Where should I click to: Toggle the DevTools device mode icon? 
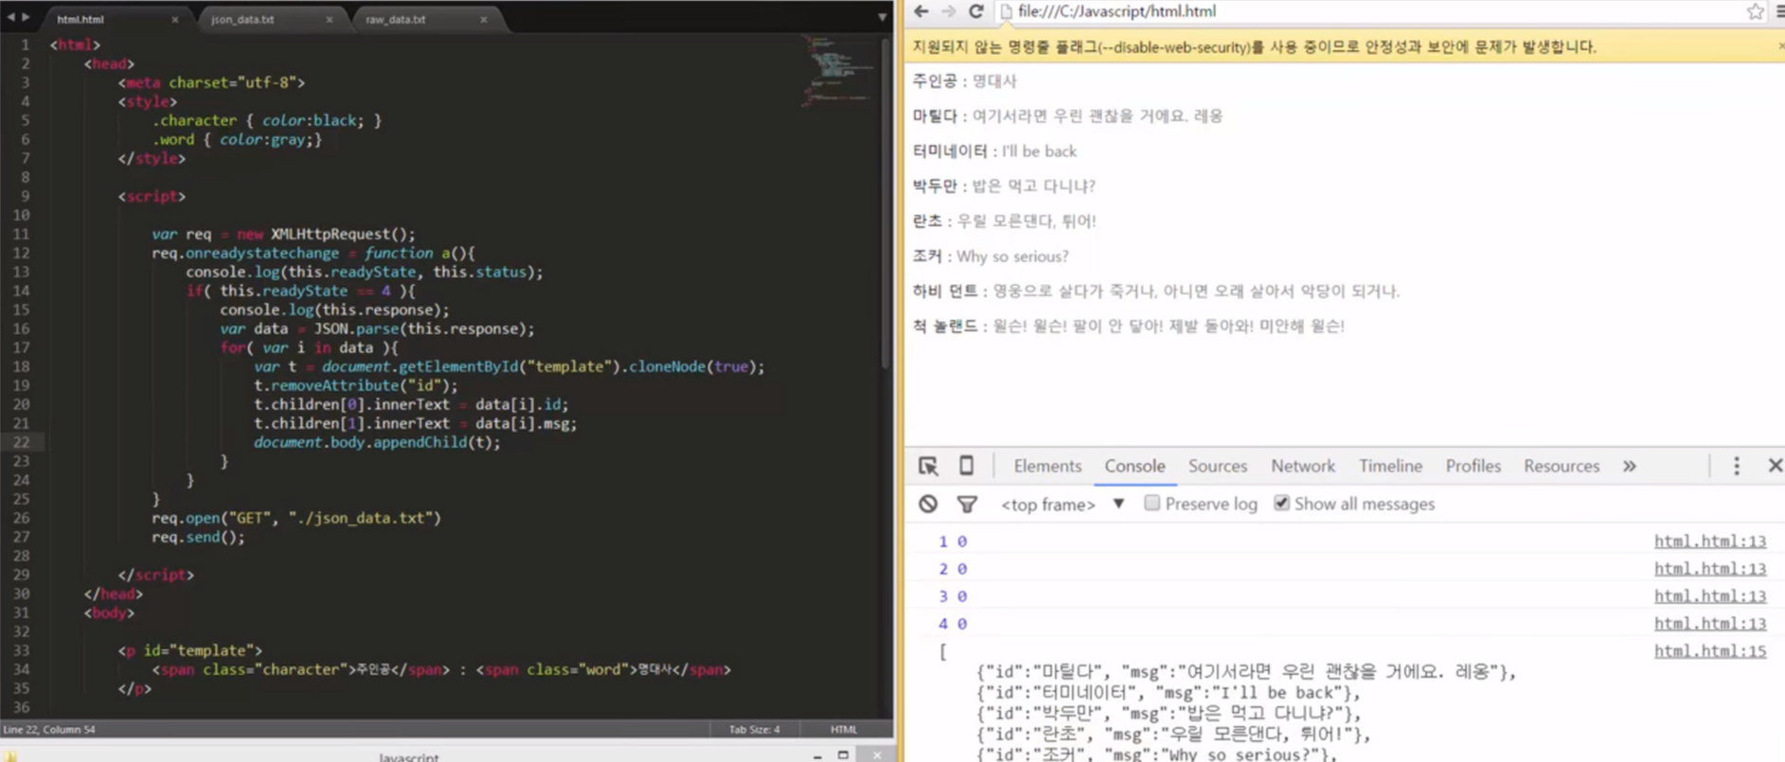coord(966,466)
